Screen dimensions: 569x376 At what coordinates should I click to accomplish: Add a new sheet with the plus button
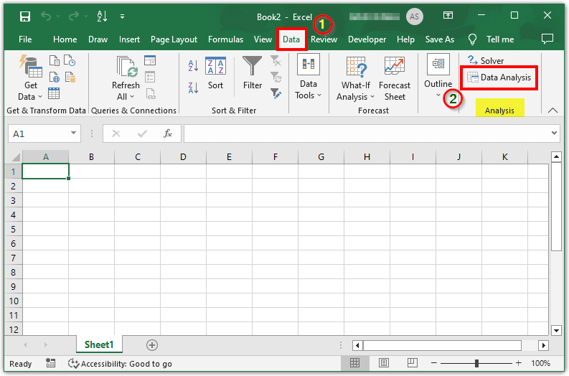[x=152, y=345]
